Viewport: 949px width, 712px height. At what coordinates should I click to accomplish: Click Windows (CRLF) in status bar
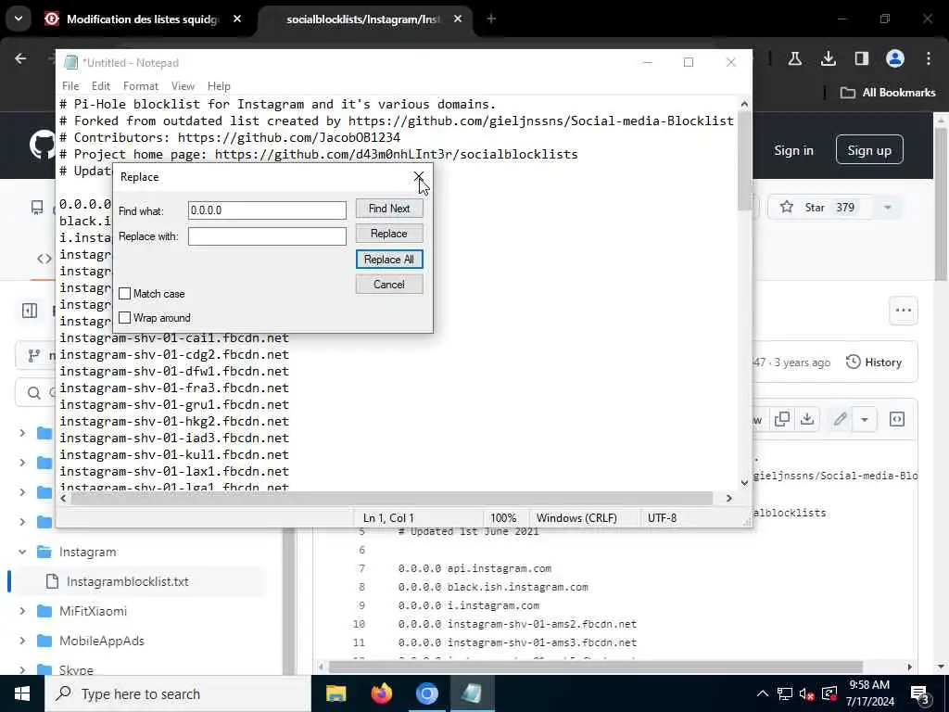(x=576, y=517)
